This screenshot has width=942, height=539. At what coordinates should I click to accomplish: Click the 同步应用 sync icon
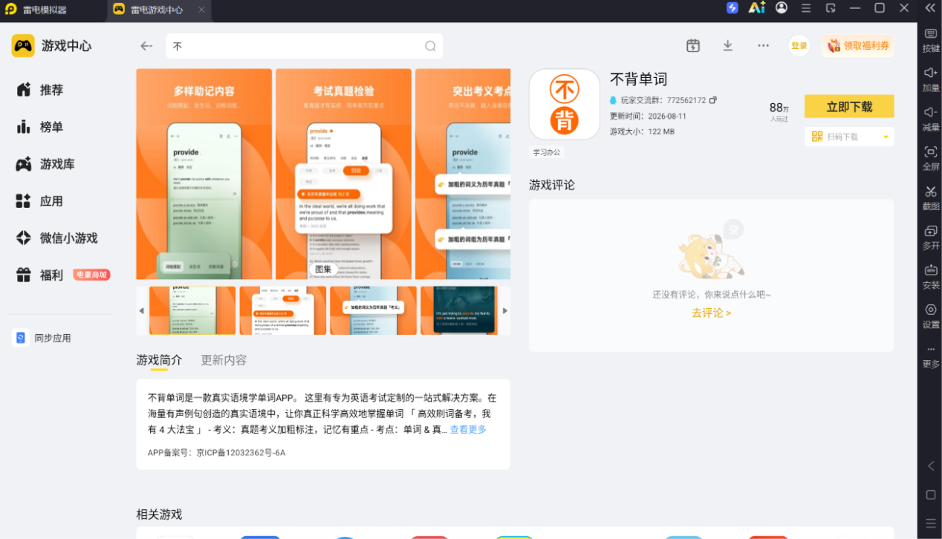21,338
